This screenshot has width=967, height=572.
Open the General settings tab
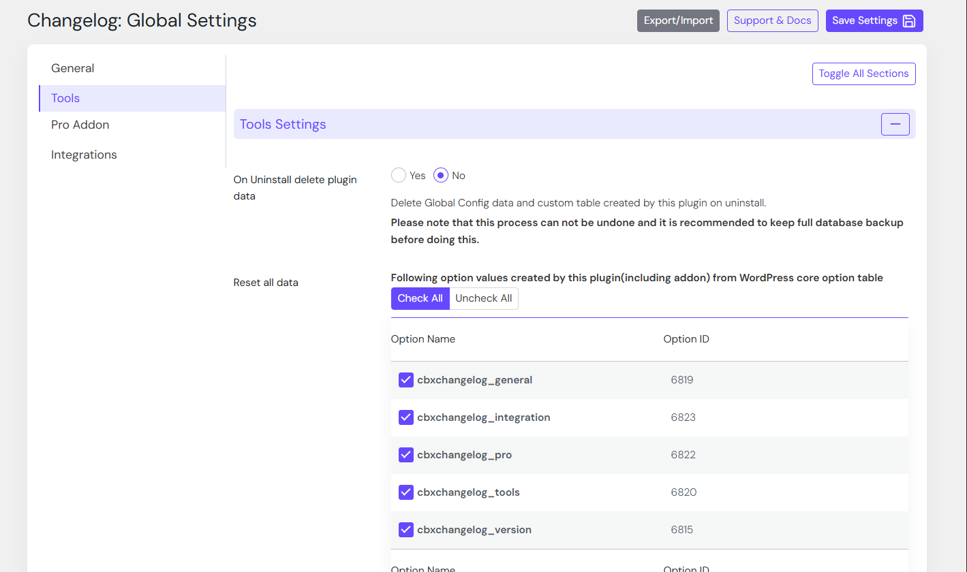pos(132,68)
